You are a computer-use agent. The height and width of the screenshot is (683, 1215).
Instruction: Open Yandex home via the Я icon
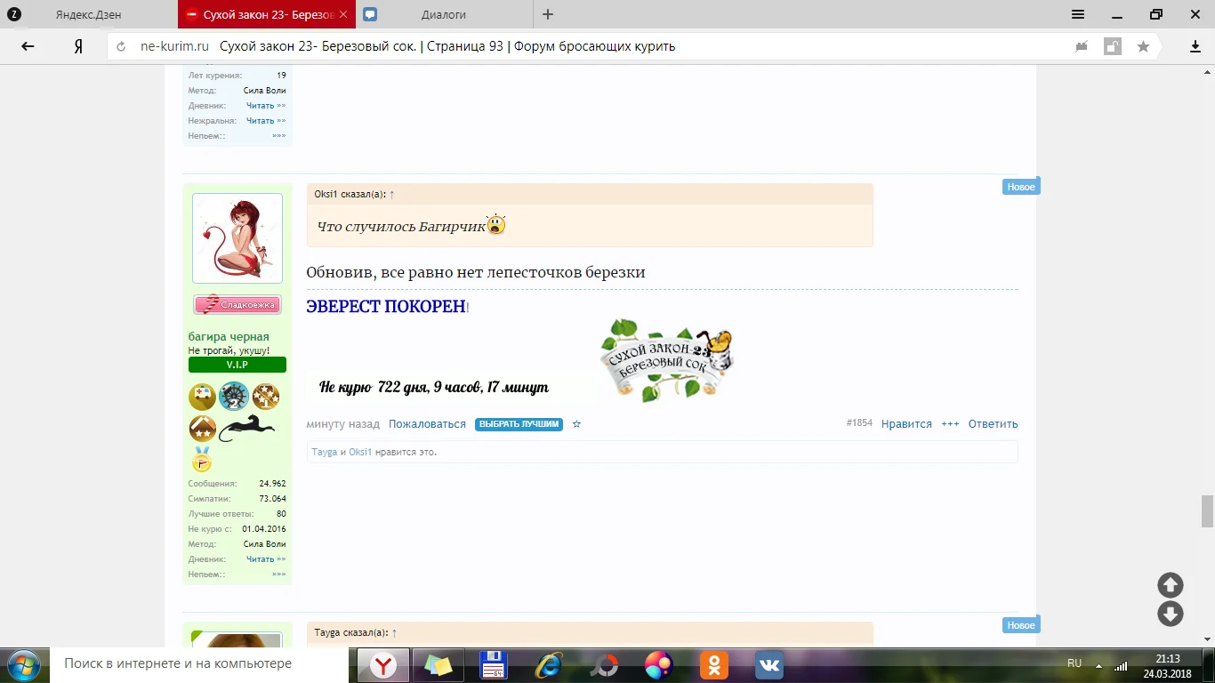pos(78,46)
